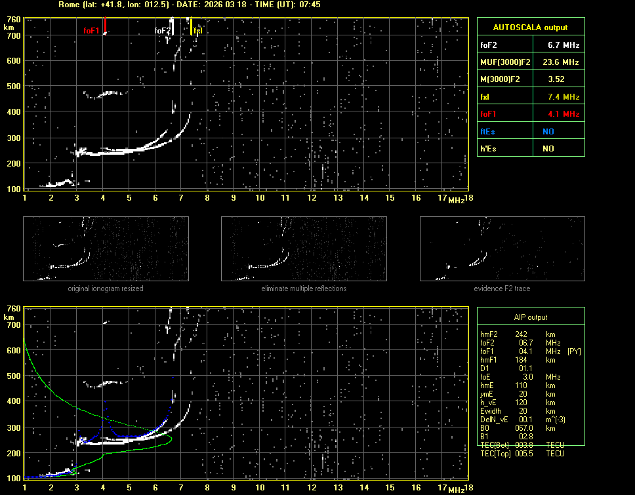This screenshot has width=635, height=495.
Task: Select the foF2 6.7 MHz value cell
Action: [x=563, y=45]
